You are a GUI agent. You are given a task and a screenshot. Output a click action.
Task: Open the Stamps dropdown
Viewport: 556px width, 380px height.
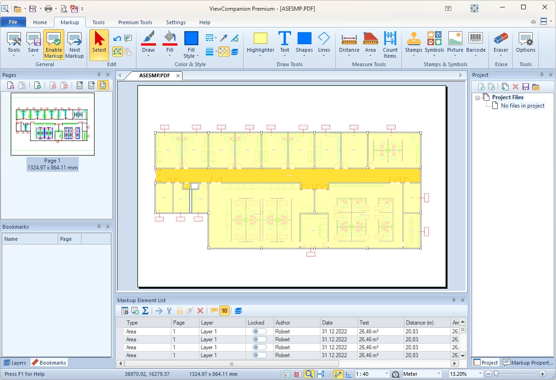point(414,56)
